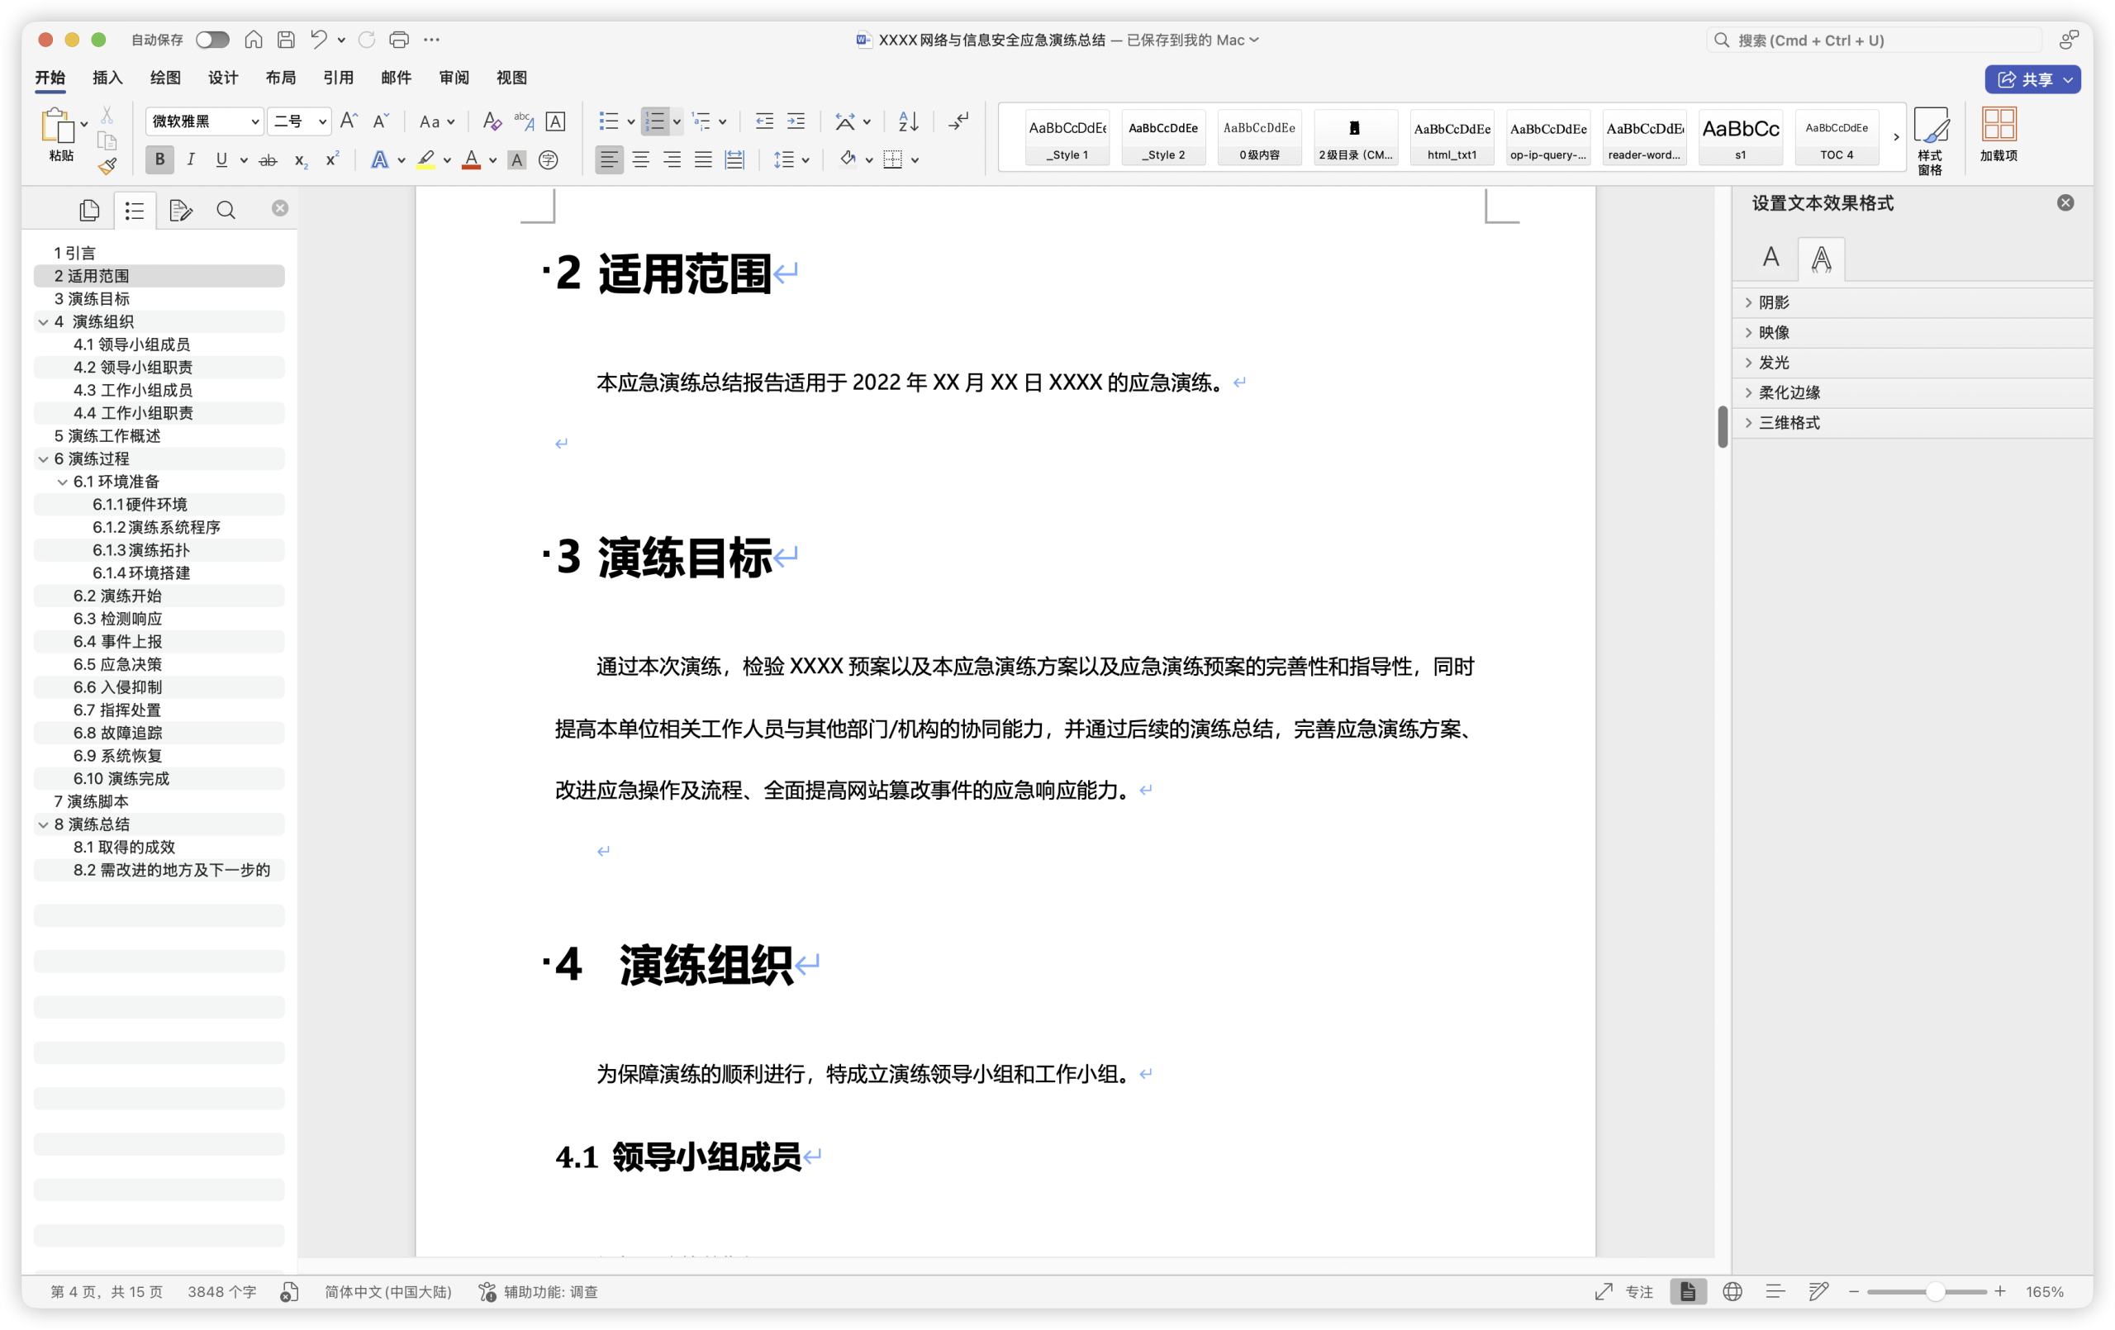Open line spacing dropdown
2115x1330 pixels.
pyautogui.click(x=791, y=160)
